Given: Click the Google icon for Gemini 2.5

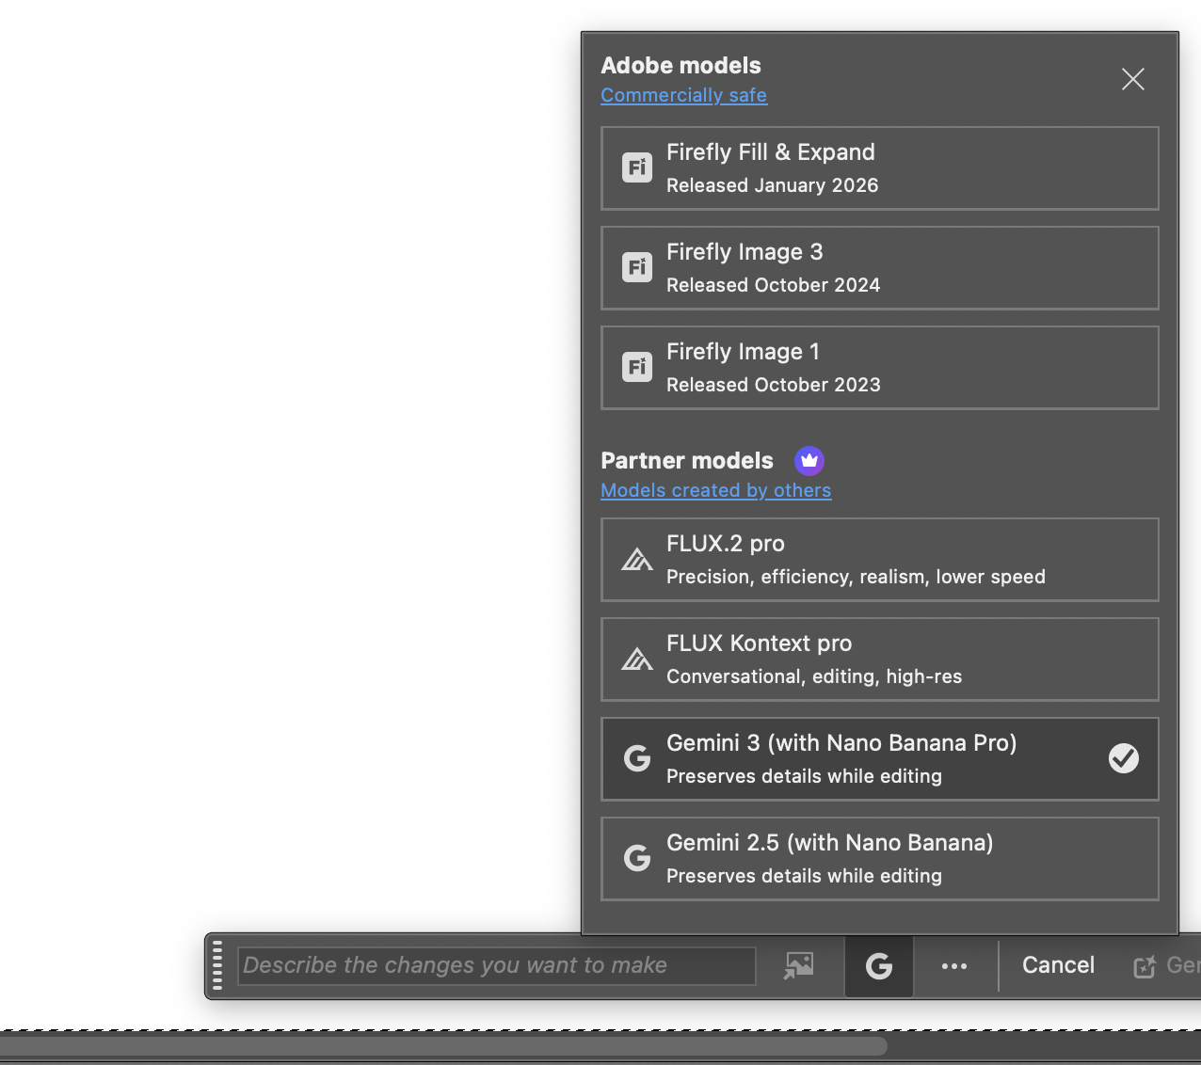Looking at the screenshot, I should [637, 858].
